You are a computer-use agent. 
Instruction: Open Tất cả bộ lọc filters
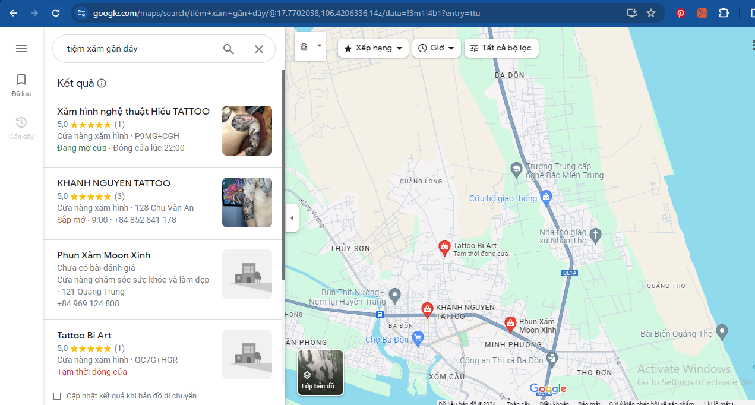point(501,48)
